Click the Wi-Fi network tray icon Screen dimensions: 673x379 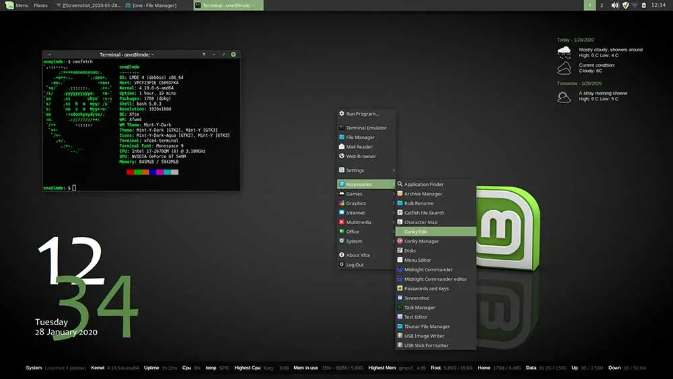click(x=635, y=5)
